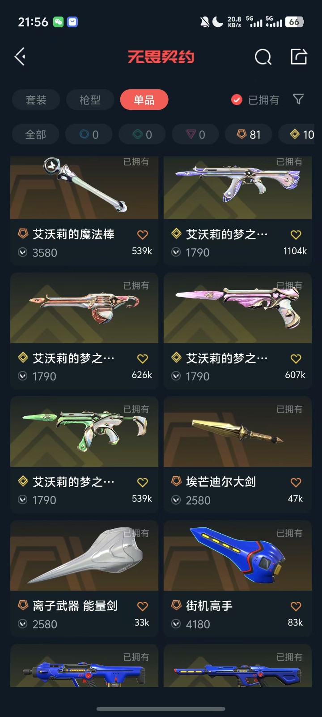Filter by the purple triangle tier
The height and width of the screenshot is (717, 322).
pos(195,134)
